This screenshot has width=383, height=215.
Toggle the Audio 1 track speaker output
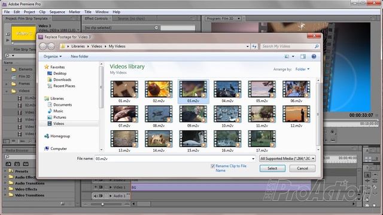tap(95, 196)
